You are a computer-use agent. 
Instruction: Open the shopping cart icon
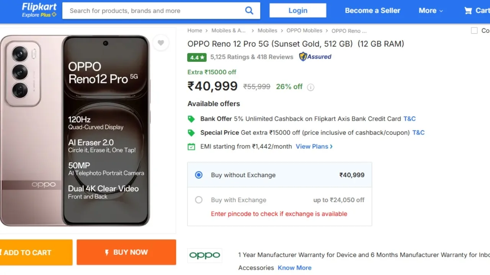click(x=468, y=11)
